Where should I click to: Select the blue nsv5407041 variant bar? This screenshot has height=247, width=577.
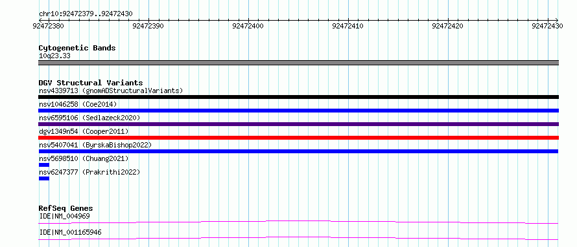tap(298, 151)
